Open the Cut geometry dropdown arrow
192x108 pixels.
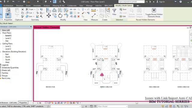[33, 13]
